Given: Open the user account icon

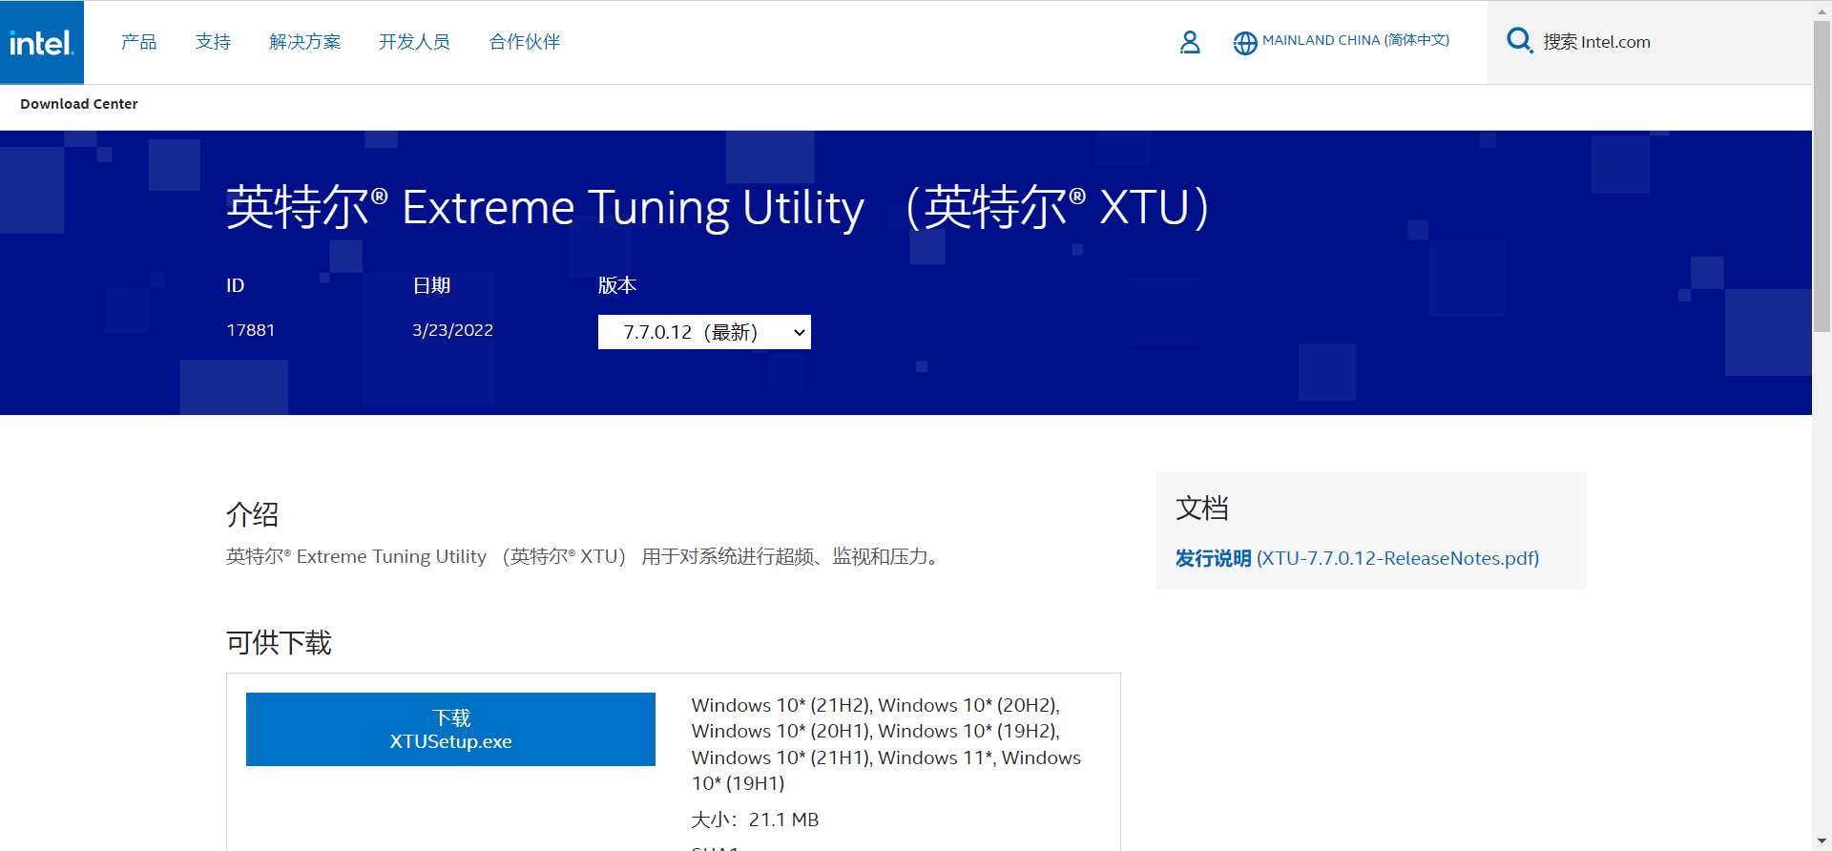Looking at the screenshot, I should pos(1190,42).
